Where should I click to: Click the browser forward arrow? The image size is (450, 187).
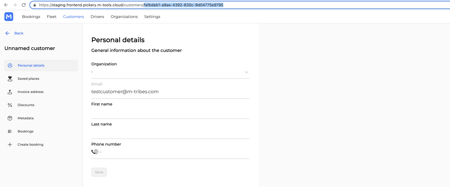click(x=15, y=5)
